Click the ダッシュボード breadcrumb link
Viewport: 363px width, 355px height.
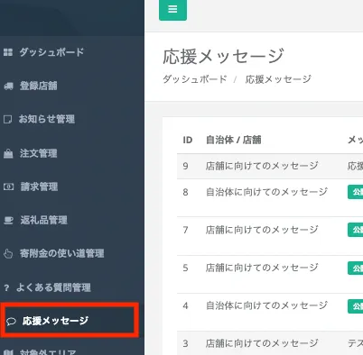195,79
